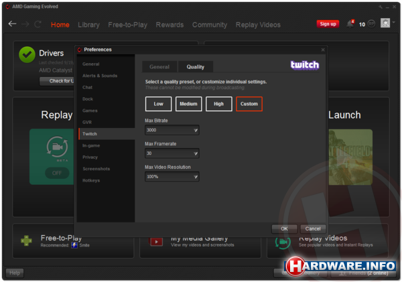Select In-game in Preferences sidebar
Image resolution: width=402 pixels, height=282 pixels.
(107, 145)
